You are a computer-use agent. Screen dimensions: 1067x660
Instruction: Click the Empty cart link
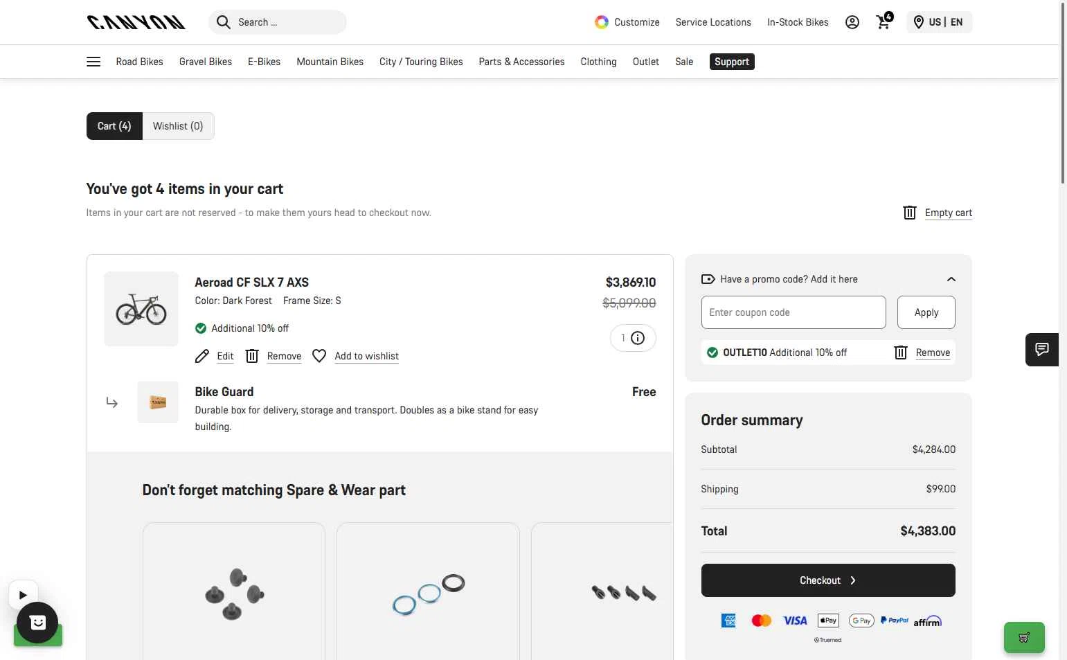[949, 213]
